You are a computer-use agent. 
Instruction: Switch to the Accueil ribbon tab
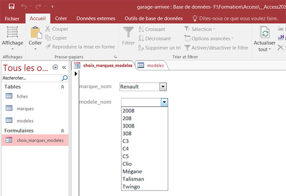[x=38, y=19]
